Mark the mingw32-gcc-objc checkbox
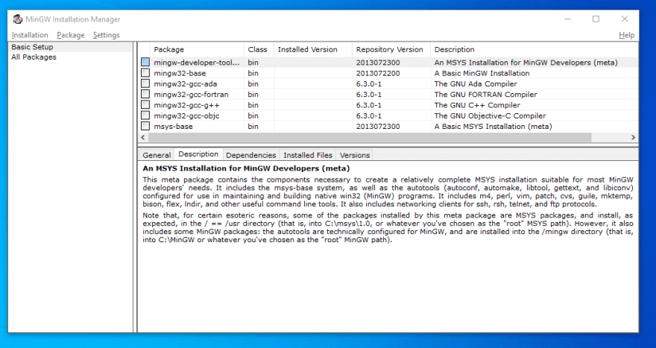 coord(145,116)
